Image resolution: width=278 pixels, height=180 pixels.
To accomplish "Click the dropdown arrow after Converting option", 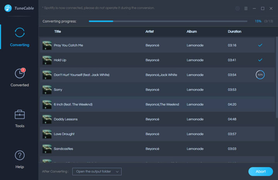I will 117,171.
